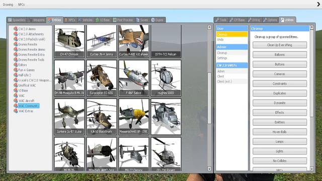Screen dimensions: 322x181
Task: Click the arrow chevron in top-right corner
Action: click(318, 4)
